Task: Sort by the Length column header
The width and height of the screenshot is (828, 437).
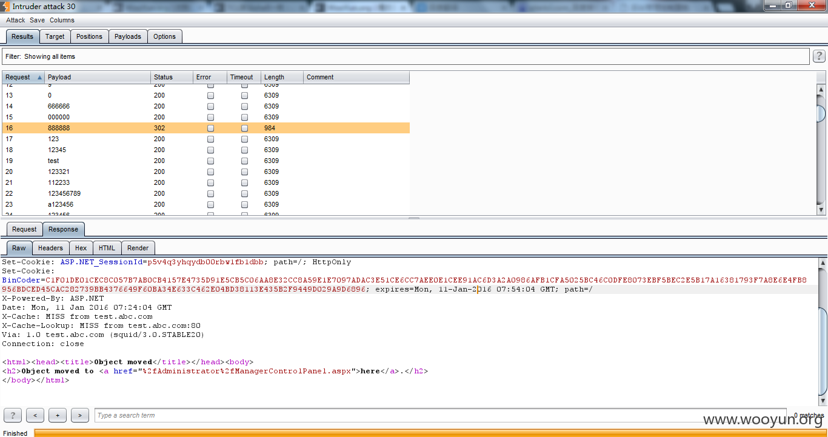Action: [282, 77]
